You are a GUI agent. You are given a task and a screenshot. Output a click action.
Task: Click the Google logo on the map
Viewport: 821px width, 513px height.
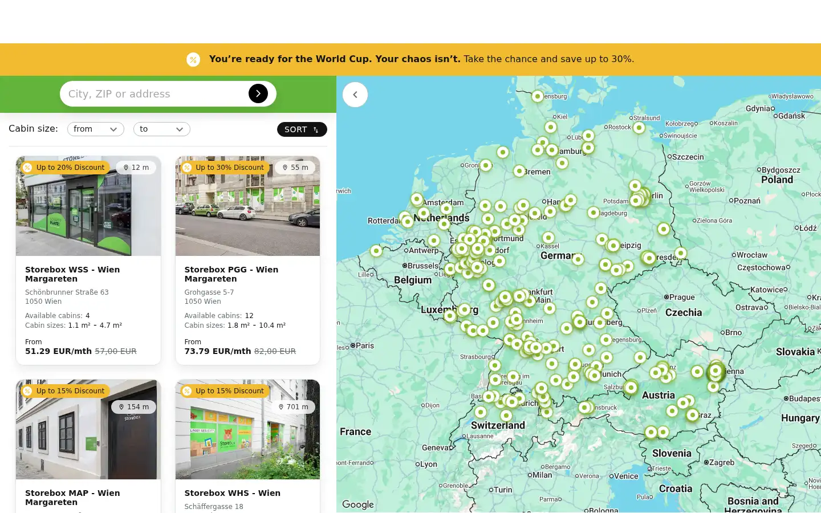[358, 504]
